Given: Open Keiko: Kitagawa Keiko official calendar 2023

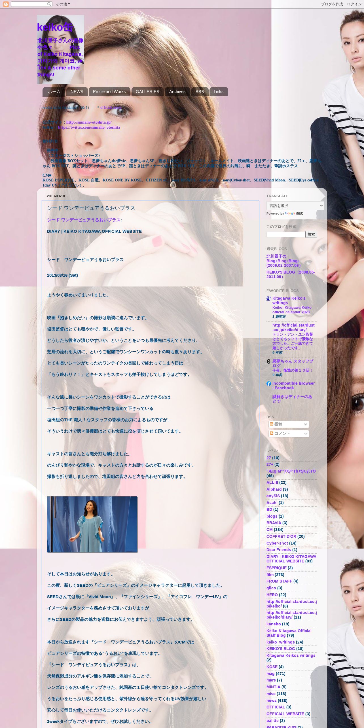Looking at the screenshot, I should 292,310.
